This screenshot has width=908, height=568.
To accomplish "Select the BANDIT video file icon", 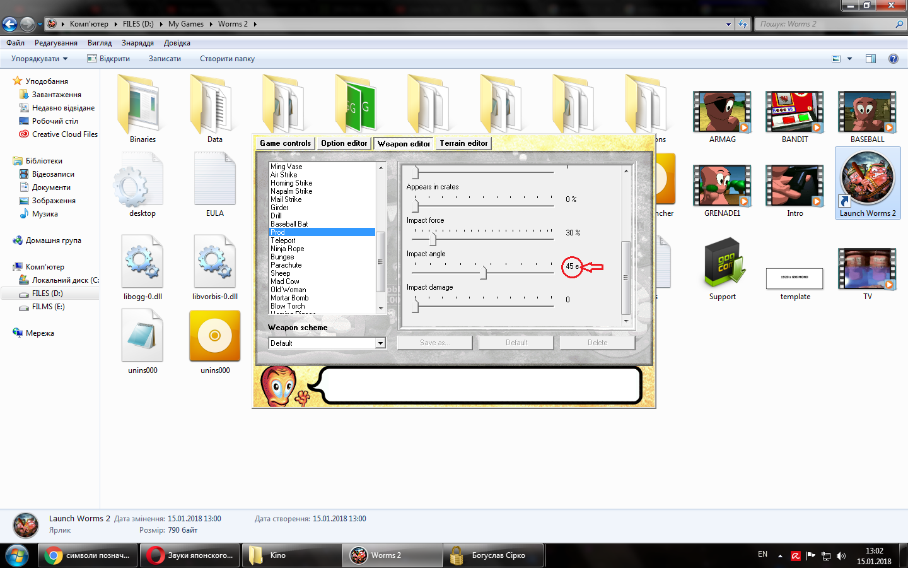I will pyautogui.click(x=795, y=112).
